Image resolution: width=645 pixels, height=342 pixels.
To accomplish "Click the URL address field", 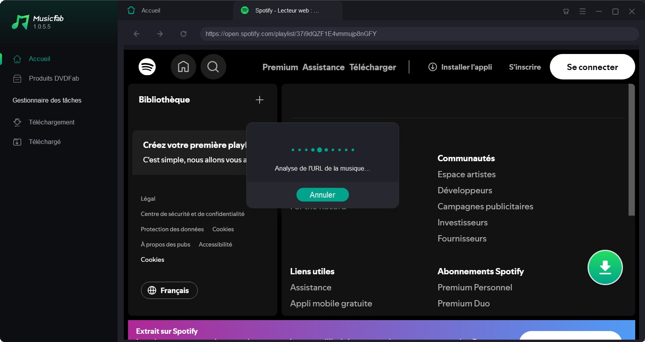I will coord(419,34).
